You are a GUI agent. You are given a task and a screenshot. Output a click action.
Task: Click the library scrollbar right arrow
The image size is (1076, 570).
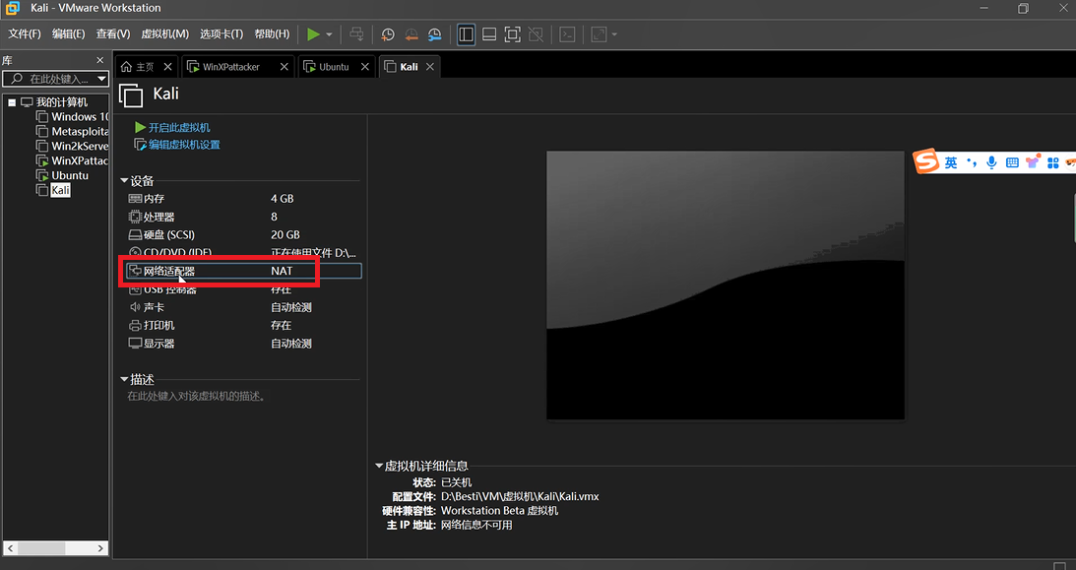pyautogui.click(x=100, y=548)
